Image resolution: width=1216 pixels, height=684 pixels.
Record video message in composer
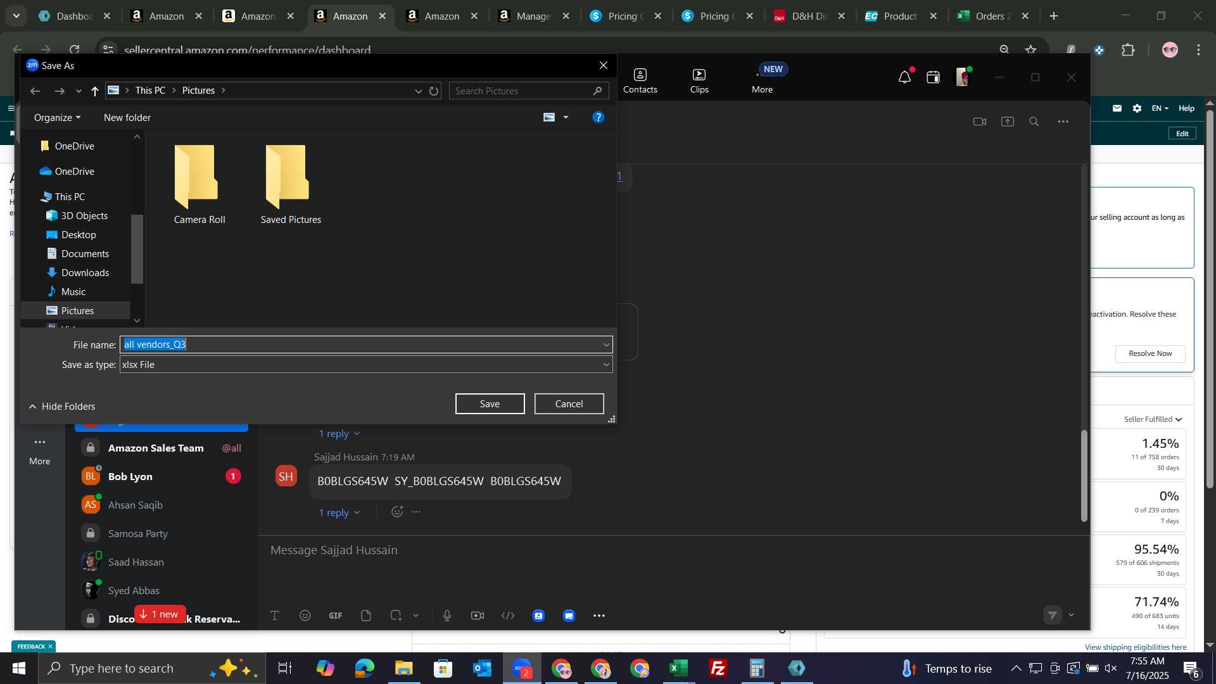click(x=478, y=616)
